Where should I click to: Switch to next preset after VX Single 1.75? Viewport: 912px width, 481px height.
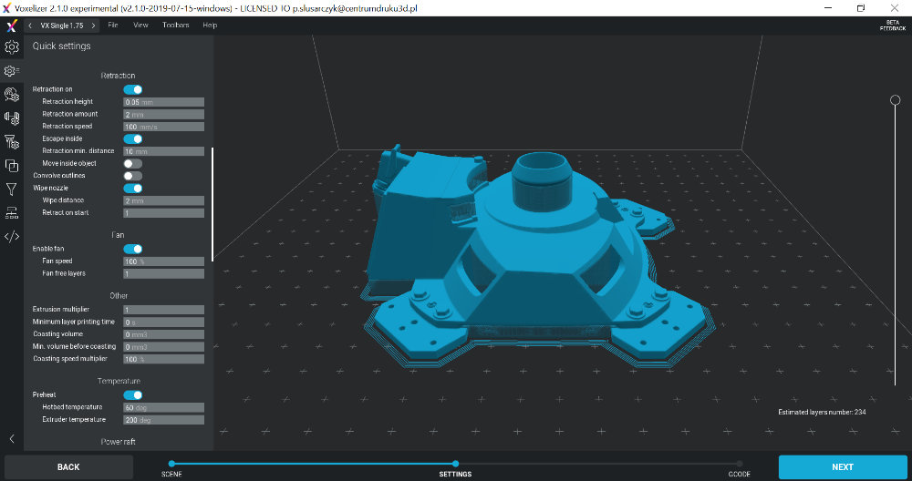(x=93, y=26)
